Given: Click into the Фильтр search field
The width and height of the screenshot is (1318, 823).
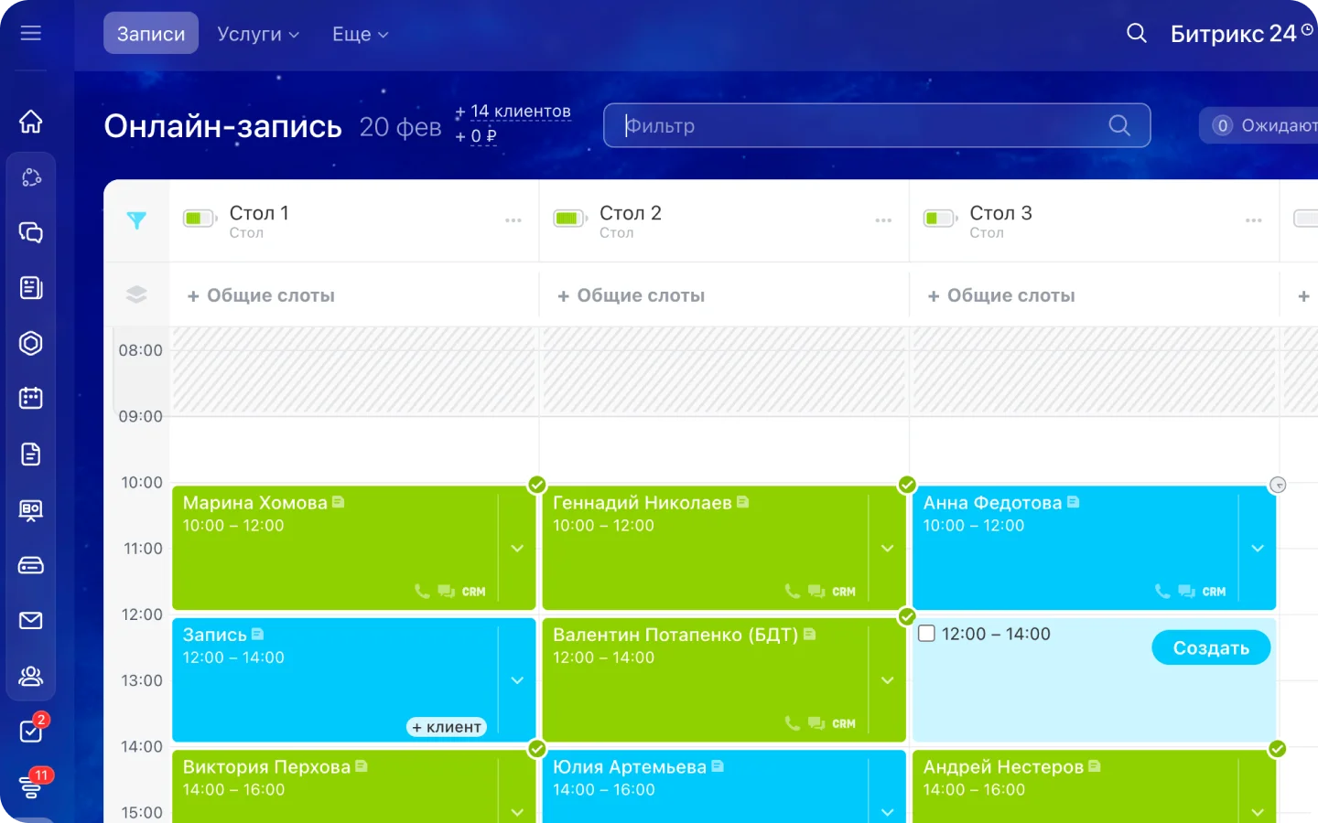Looking at the screenshot, I should click(x=860, y=126).
